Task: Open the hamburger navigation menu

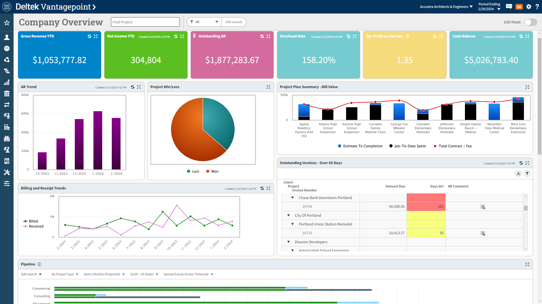Action: 7,7
